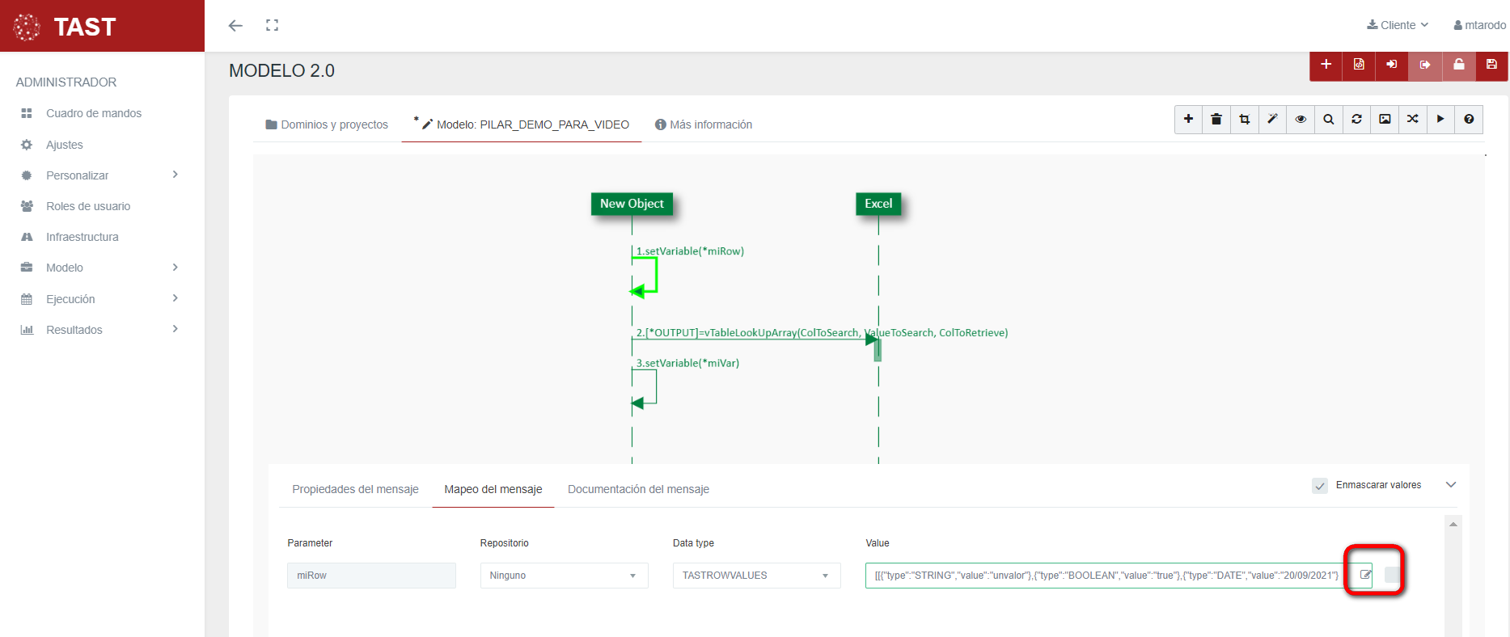This screenshot has height=637, width=1510.
Task: Click the trash delete icon in diagram toolbar
Action: click(1216, 120)
